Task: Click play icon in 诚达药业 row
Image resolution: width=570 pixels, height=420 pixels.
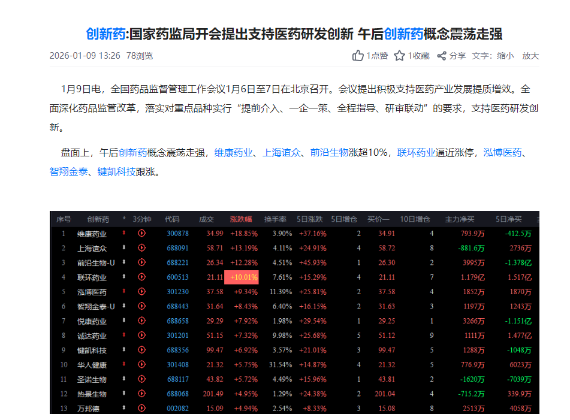Action: tap(142, 336)
